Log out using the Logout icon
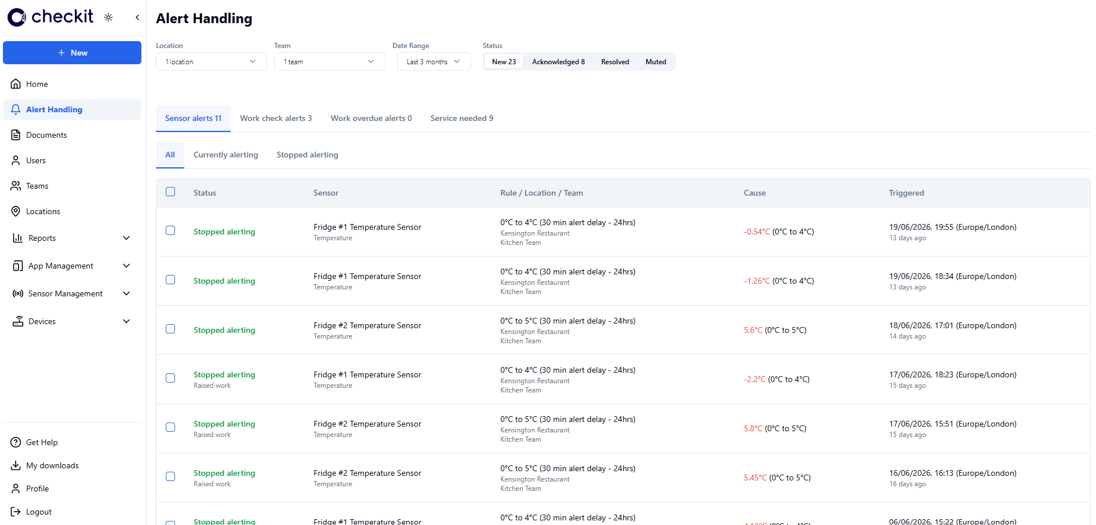The width and height of the screenshot is (1096, 525). click(16, 512)
